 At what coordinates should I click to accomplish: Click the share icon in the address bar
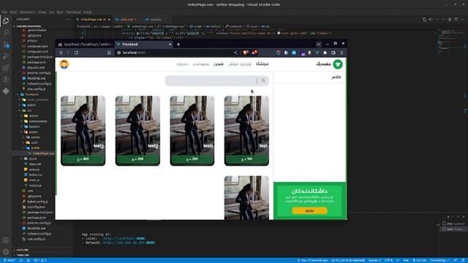pyautogui.click(x=235, y=53)
